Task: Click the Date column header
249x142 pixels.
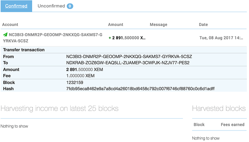Action: 203,25
